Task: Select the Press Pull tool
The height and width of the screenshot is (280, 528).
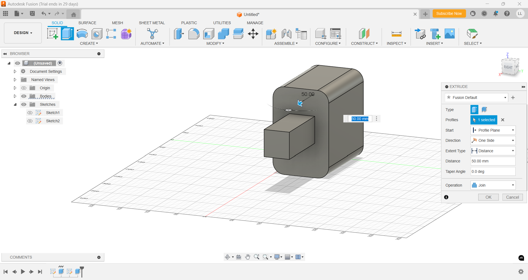Action: tap(179, 34)
